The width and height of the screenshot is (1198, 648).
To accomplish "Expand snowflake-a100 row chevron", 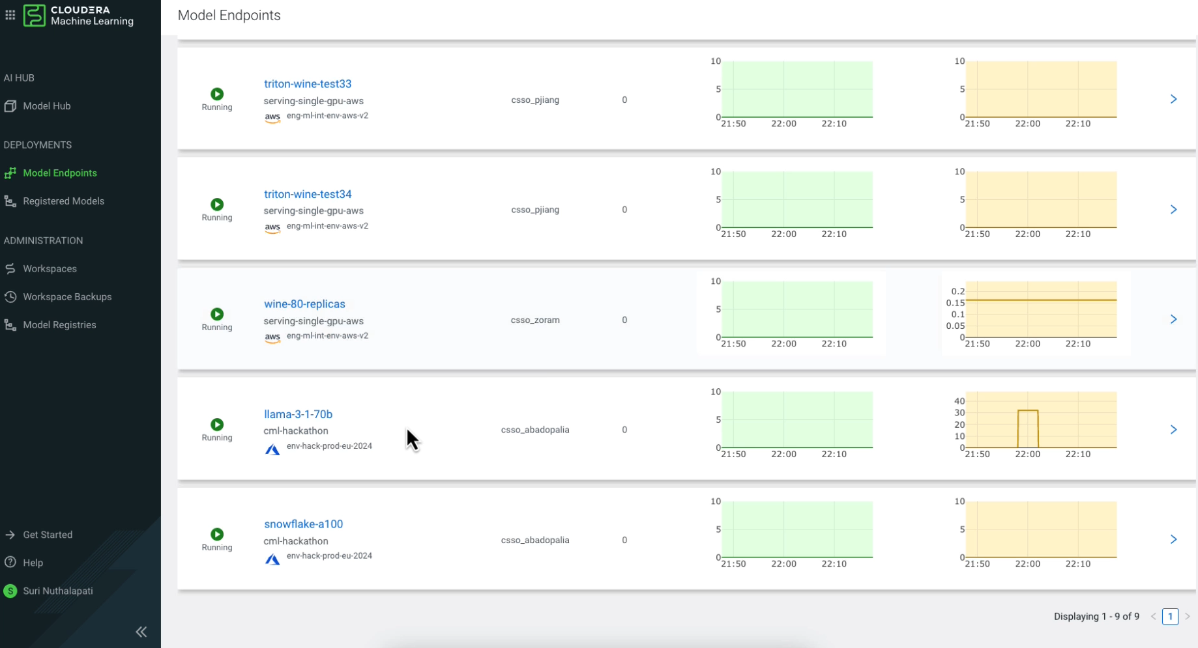I will [x=1173, y=539].
